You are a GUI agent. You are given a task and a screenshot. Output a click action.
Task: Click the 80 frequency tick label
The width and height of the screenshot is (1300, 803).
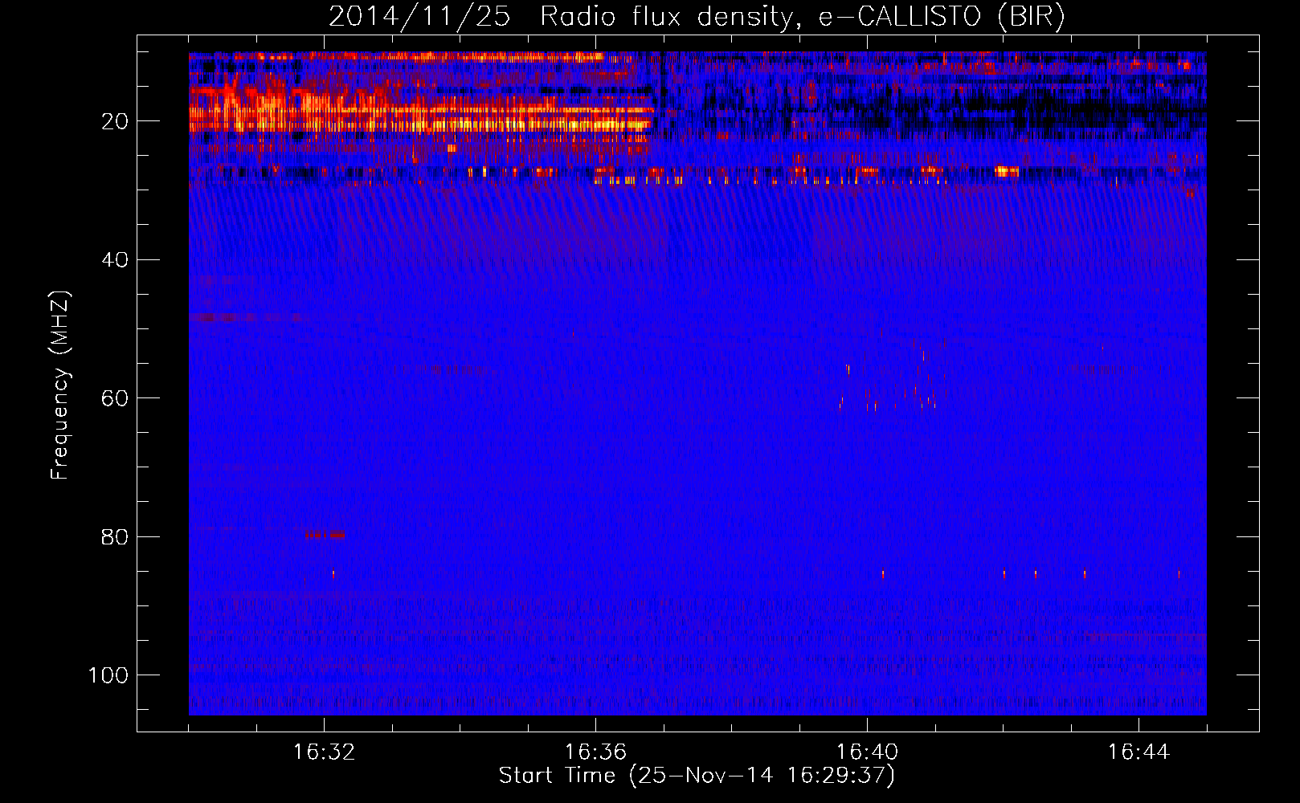click(x=115, y=536)
